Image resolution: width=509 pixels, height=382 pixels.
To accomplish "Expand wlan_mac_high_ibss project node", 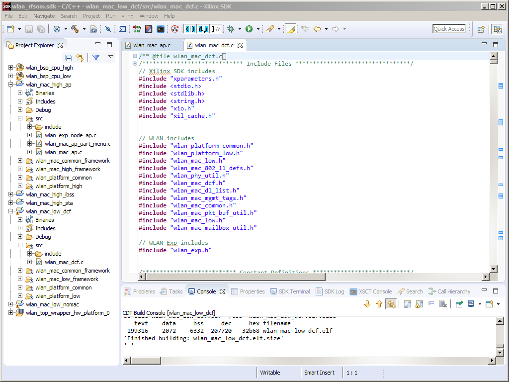I will pyautogui.click(x=11, y=194).
